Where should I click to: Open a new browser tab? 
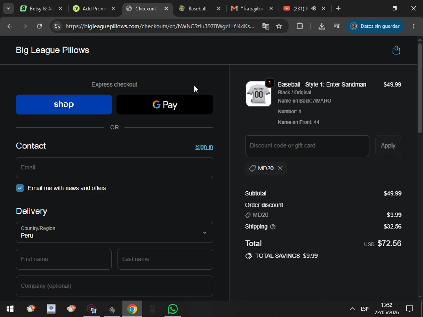[338, 8]
